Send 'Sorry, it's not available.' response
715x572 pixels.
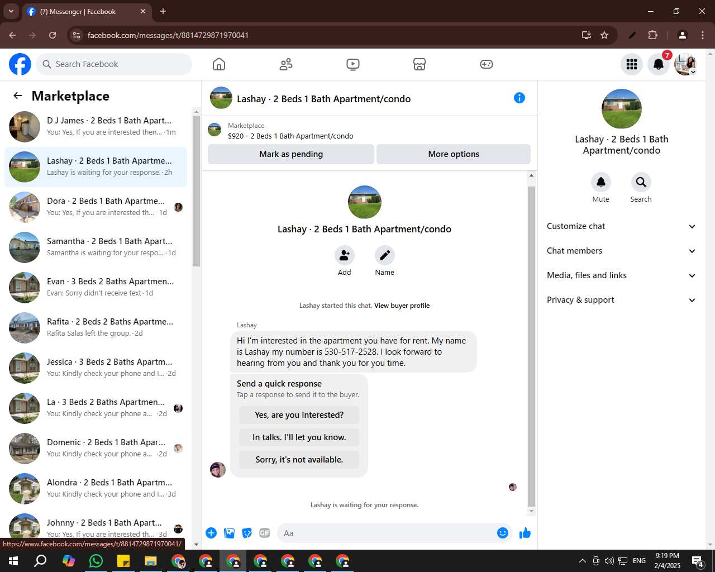299,460
